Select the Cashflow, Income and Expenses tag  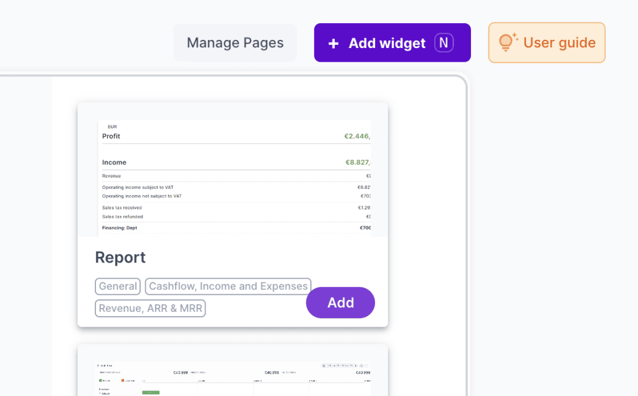[x=228, y=286]
